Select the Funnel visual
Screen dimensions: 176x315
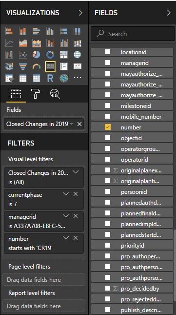[22, 66]
